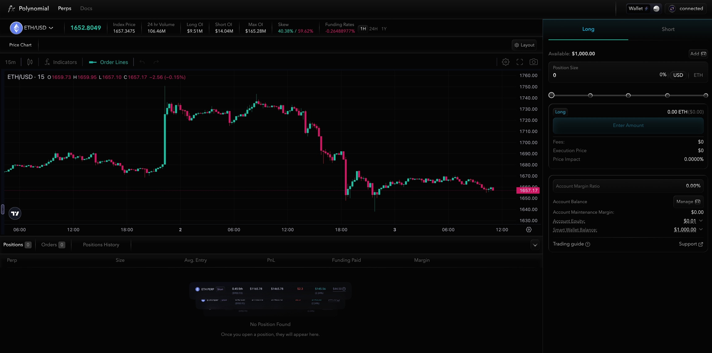
Task: Toggle Order Lines display
Action: click(108, 62)
